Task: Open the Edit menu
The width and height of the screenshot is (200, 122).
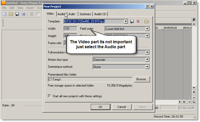Action: tap(12, 8)
